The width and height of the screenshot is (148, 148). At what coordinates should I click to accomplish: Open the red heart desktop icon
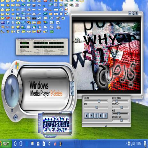point(8,18)
